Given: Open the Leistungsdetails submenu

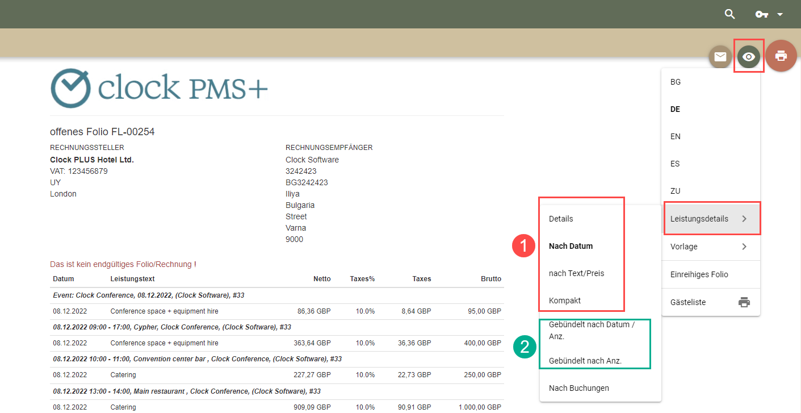Looking at the screenshot, I should click(711, 219).
